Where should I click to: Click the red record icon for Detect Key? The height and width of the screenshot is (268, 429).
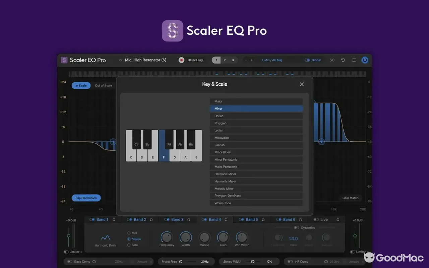click(181, 60)
